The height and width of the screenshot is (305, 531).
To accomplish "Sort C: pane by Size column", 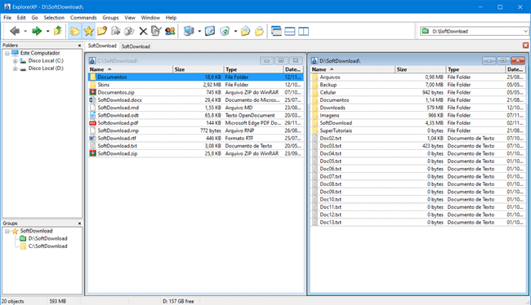I will 199,69.
